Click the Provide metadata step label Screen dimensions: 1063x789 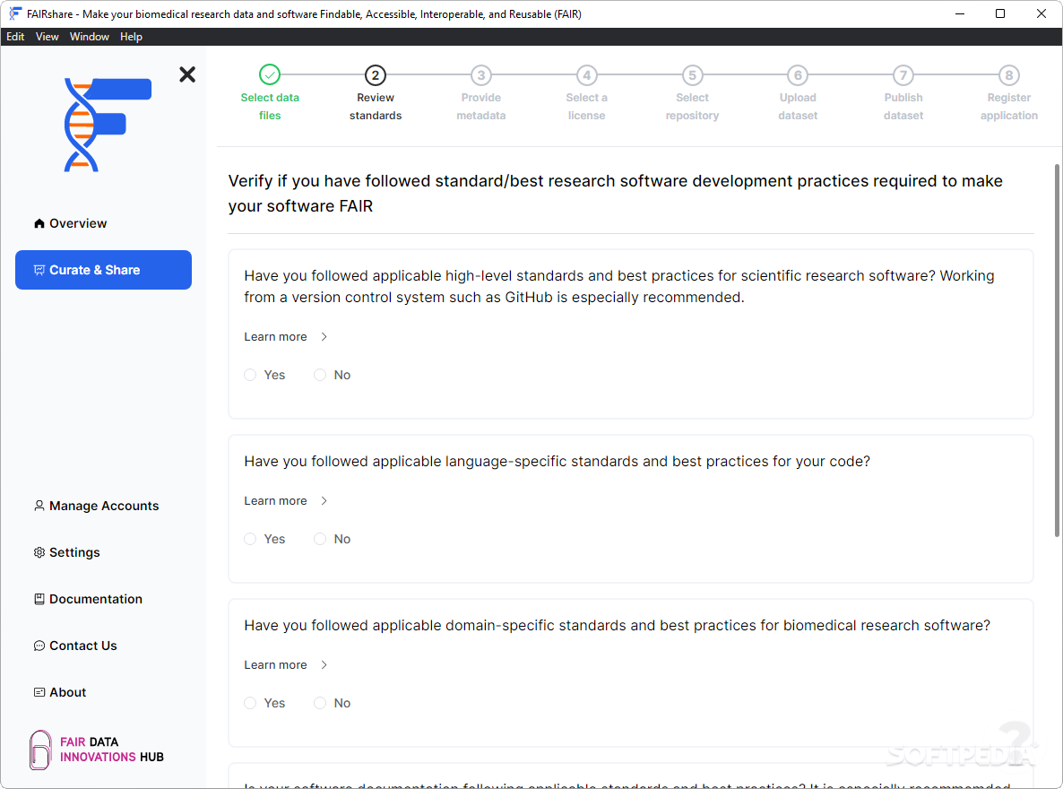pos(481,107)
